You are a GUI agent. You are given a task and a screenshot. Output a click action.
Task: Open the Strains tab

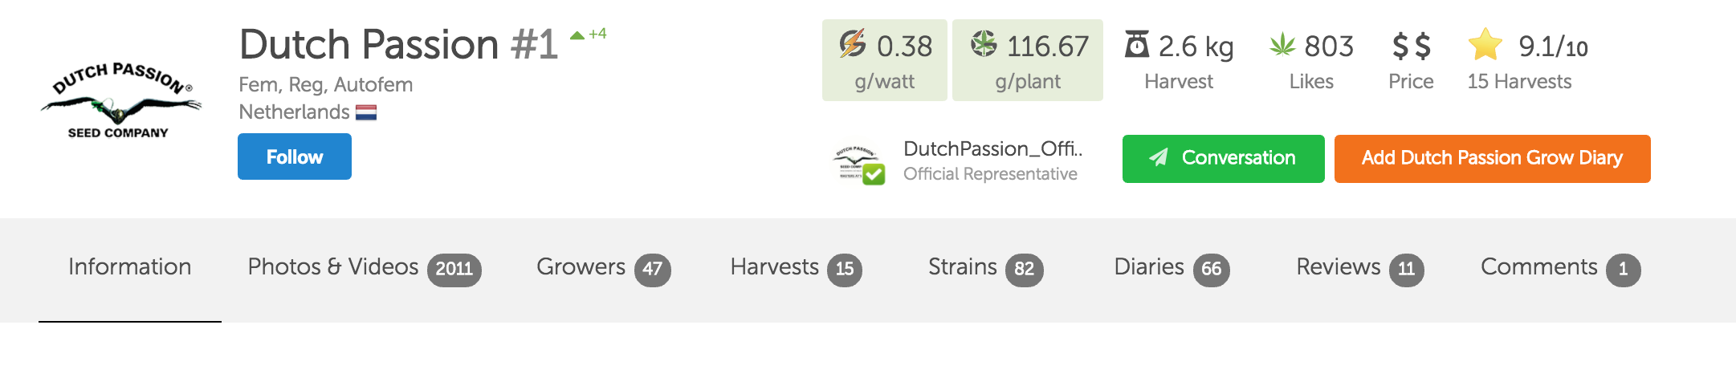click(x=985, y=268)
